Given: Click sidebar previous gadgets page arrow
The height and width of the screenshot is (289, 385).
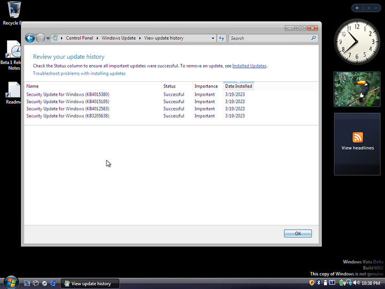Looking at the screenshot, I should point(368,8).
